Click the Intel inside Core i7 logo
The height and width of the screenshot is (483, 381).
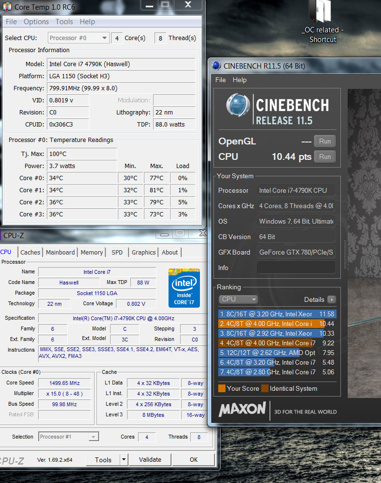pyautogui.click(x=184, y=288)
